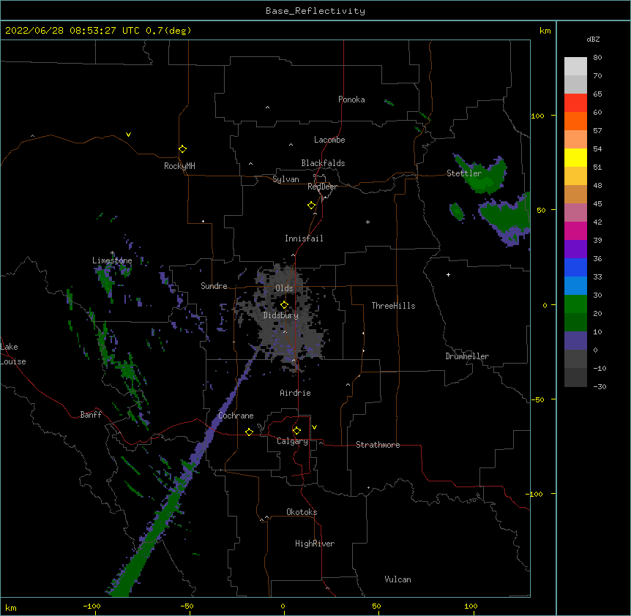Click the yellow V marker northwest of RockyMH
Viewport: 631px width, 616px height.
(x=128, y=135)
